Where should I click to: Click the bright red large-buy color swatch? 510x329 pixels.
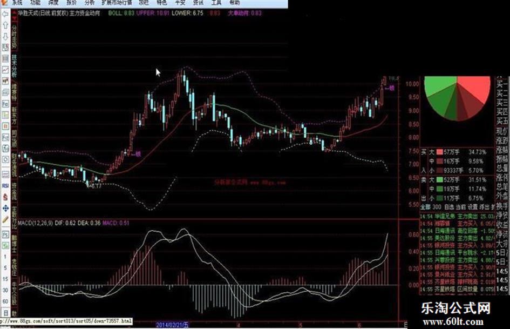click(440, 152)
